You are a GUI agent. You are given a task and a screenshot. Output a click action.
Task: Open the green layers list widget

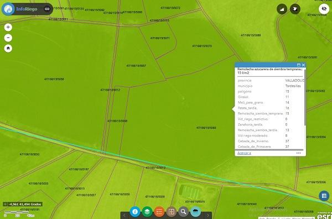[x=147, y=212]
